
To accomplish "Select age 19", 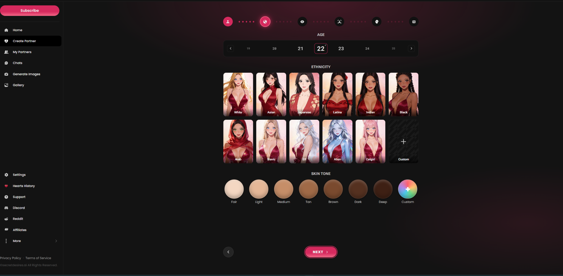I will click(x=248, y=49).
